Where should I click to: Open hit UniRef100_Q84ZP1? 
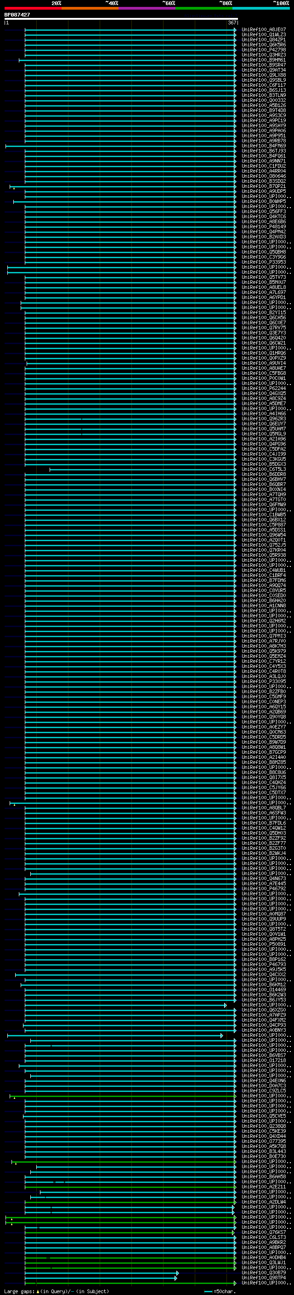[x=264, y=40]
